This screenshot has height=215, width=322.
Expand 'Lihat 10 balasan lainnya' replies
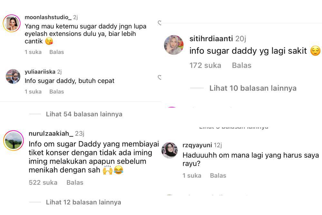click(x=253, y=88)
